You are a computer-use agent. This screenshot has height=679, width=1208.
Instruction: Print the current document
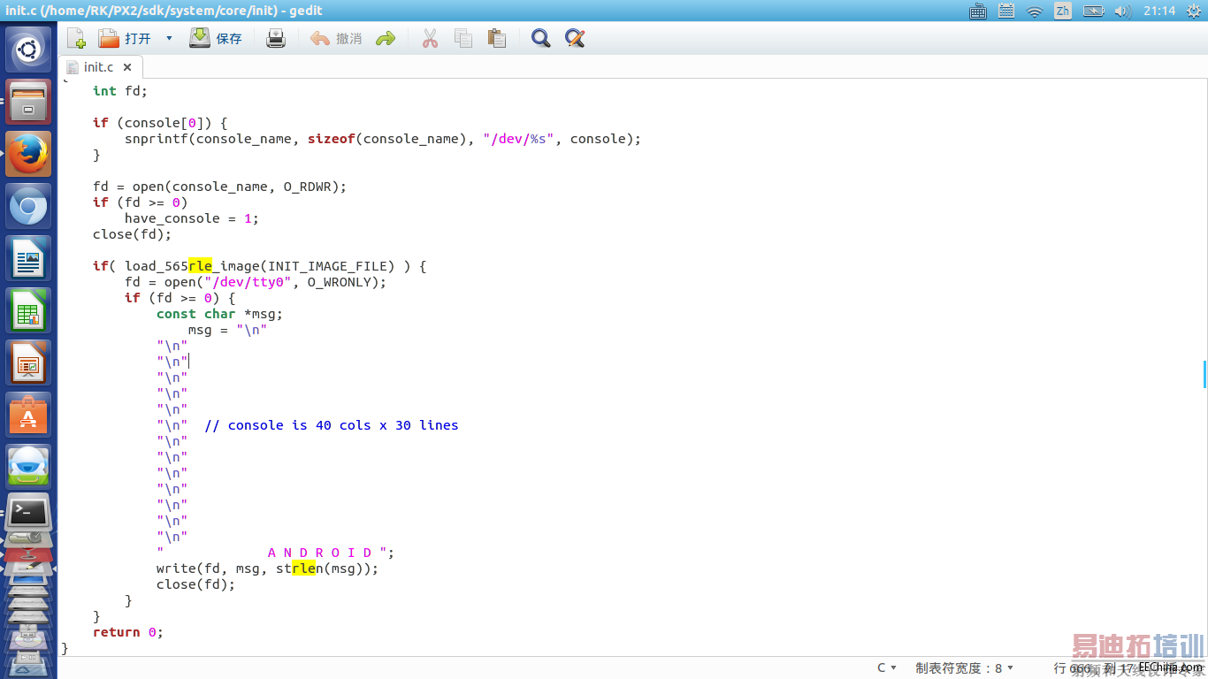point(276,38)
